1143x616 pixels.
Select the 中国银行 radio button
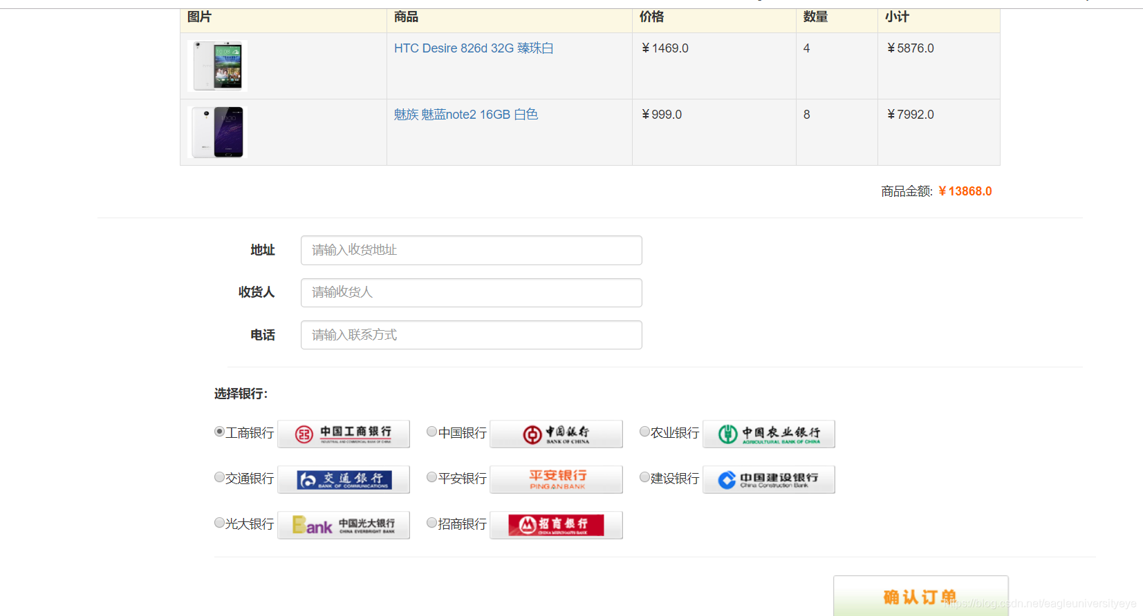coord(432,432)
